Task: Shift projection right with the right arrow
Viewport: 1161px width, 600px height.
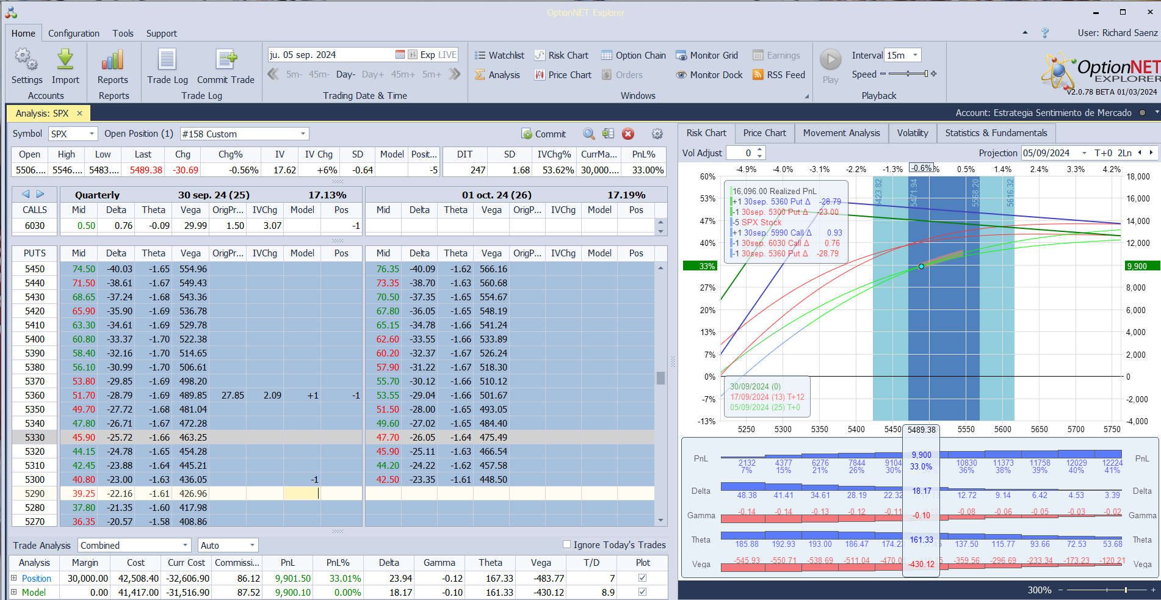Action: (1151, 153)
